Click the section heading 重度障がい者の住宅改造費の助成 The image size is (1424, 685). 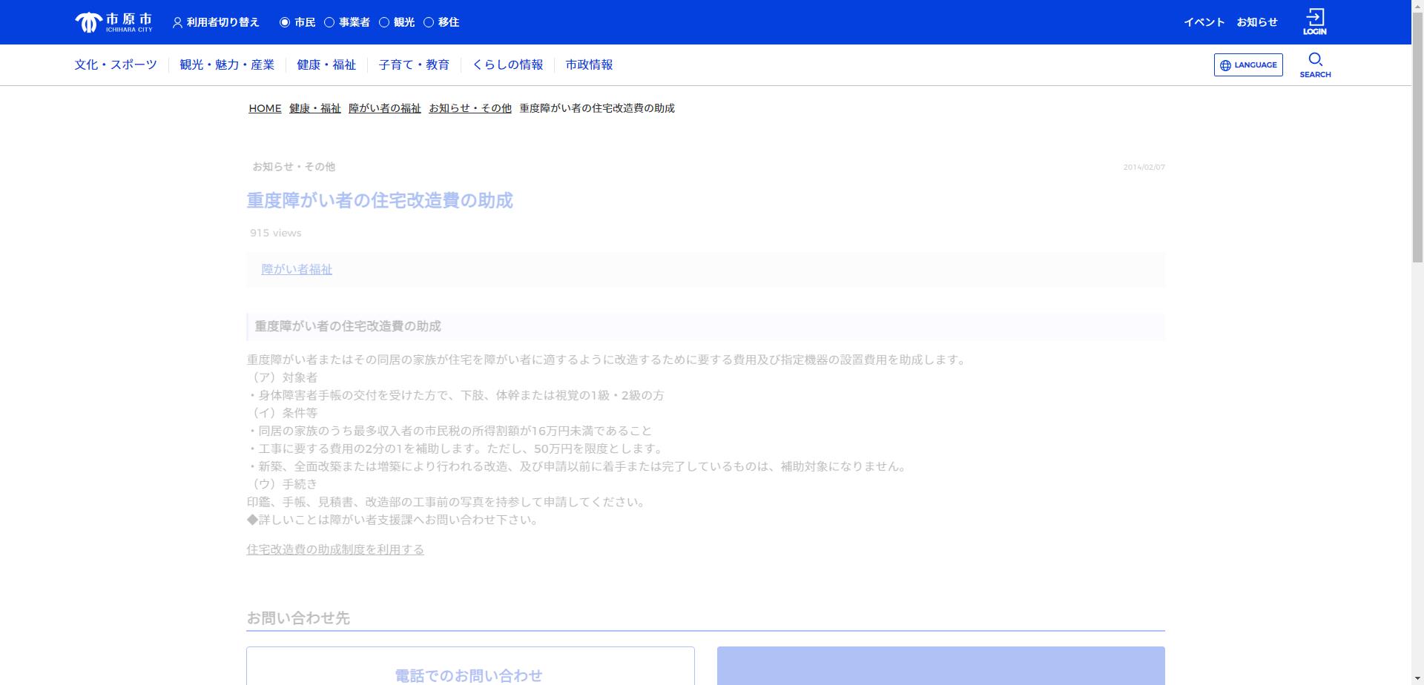[x=348, y=326]
